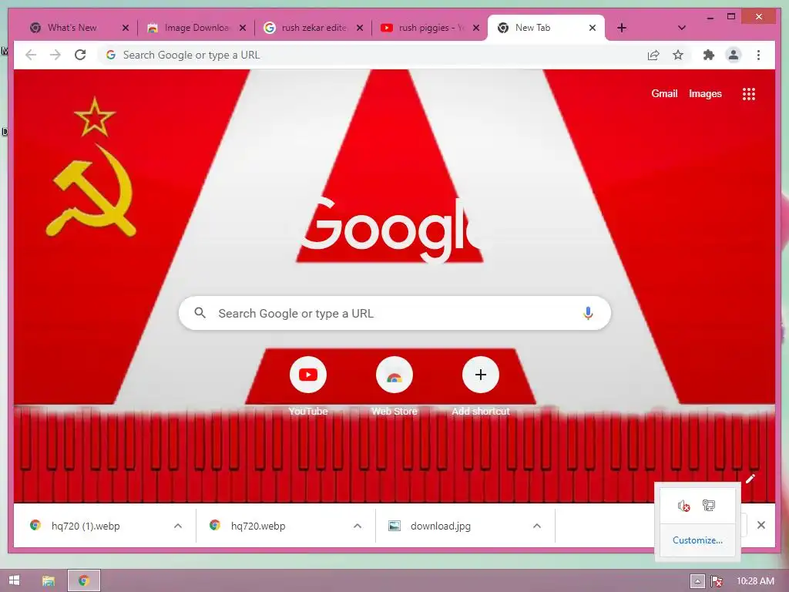Screen dimensions: 789x592
Task: Open the Extensions puzzle icon
Action: (x=709, y=55)
